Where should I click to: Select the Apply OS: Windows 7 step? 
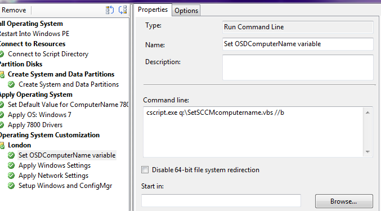click(x=39, y=115)
